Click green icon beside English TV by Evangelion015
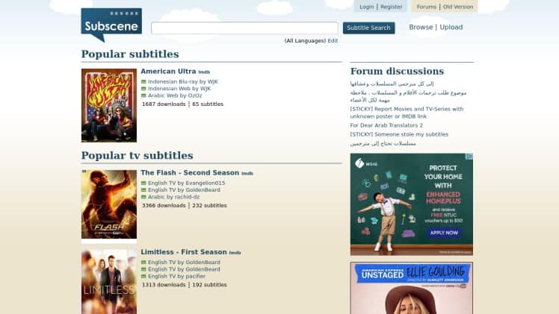The height and width of the screenshot is (314, 559). pyautogui.click(x=143, y=183)
